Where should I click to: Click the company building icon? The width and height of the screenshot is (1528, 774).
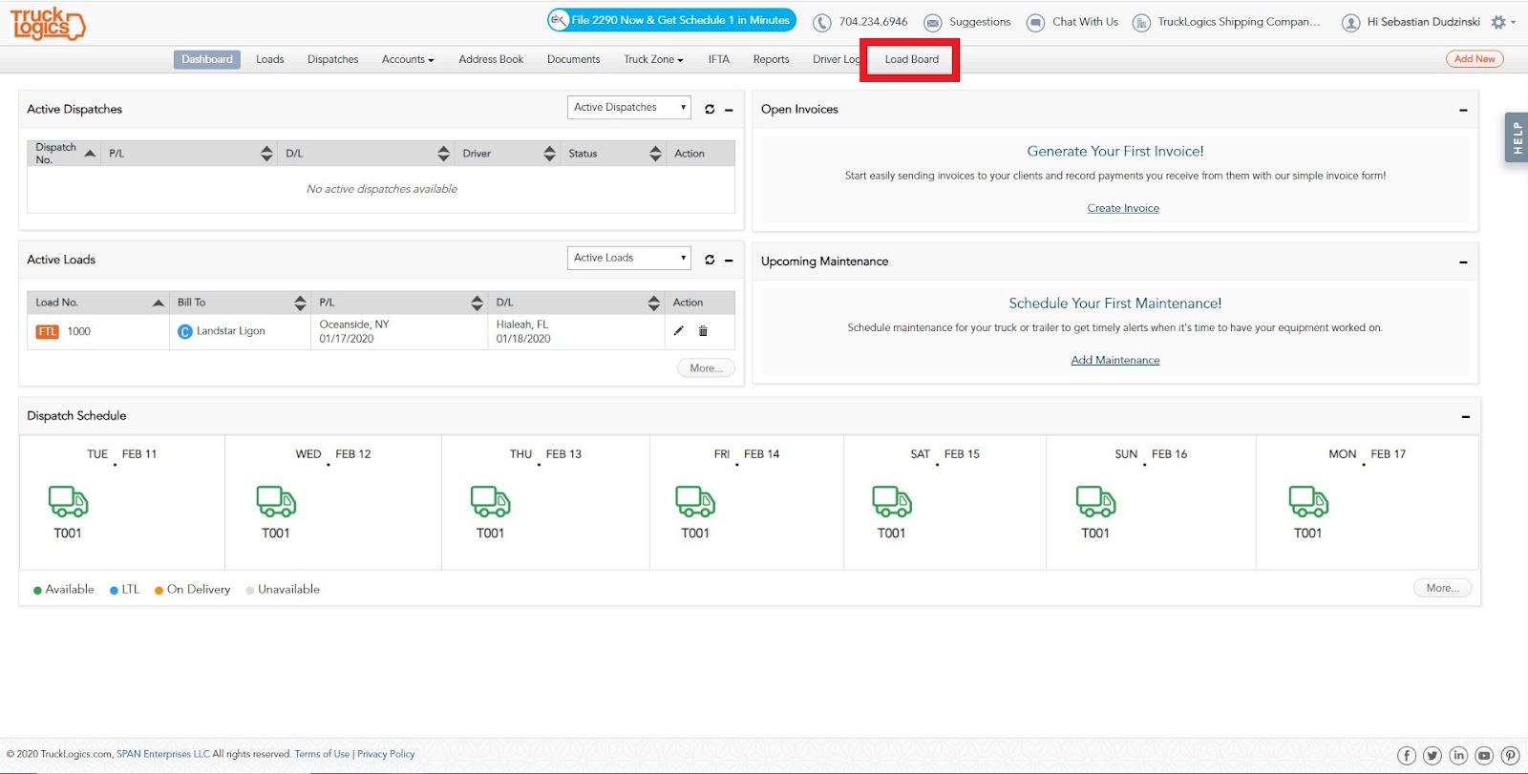tap(1141, 22)
